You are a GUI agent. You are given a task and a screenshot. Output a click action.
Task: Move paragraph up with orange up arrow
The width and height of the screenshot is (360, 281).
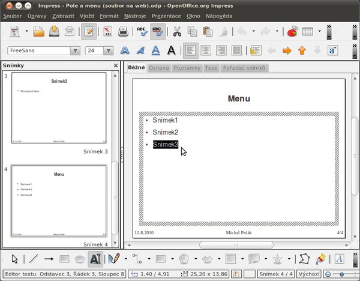[302, 50]
